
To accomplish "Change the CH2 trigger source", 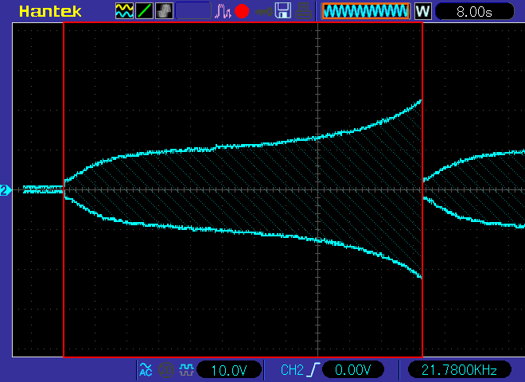I will point(292,370).
